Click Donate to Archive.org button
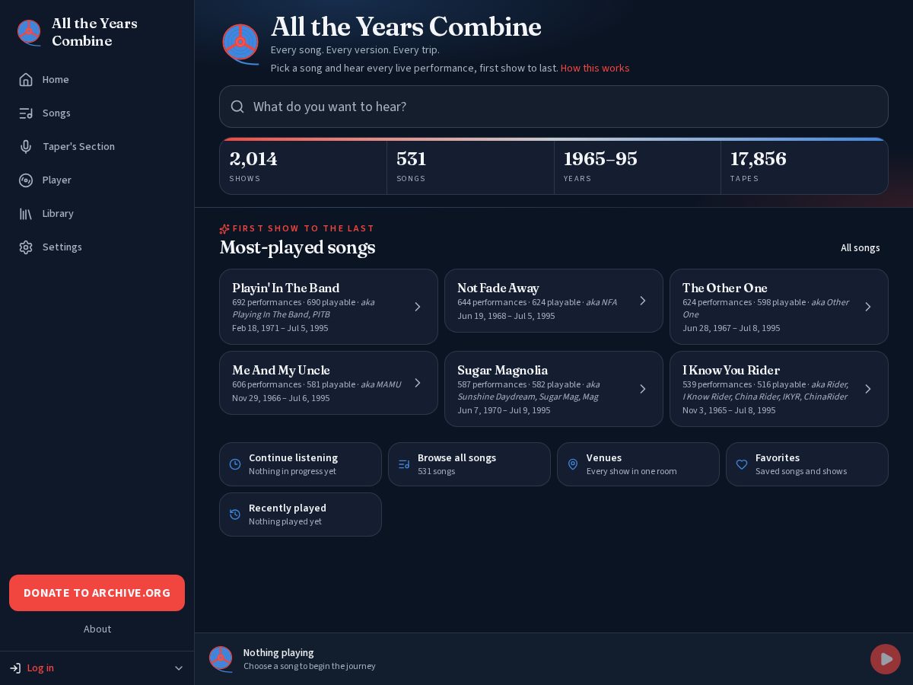 (x=97, y=593)
